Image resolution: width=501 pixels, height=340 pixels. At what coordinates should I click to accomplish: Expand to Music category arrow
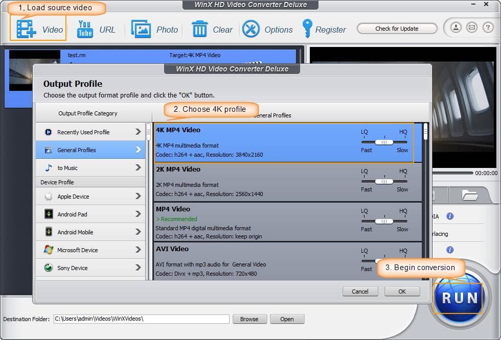click(138, 167)
